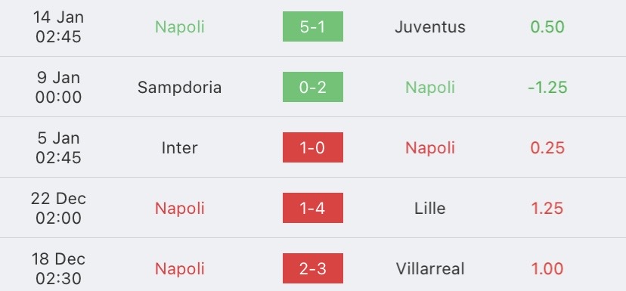Select the 14 Jan 02:45 match date
Image resolution: width=626 pixels, height=291 pixels.
(58, 26)
